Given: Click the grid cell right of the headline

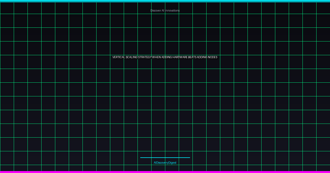Looking at the screenshot, I should (x=227, y=62).
